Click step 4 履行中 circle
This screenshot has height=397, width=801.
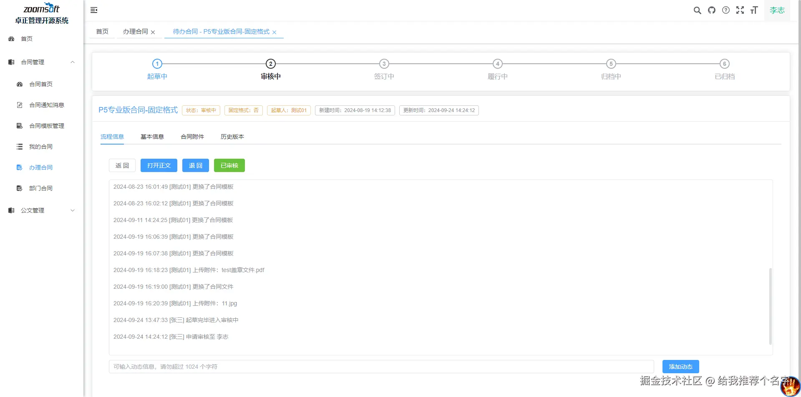pyautogui.click(x=498, y=64)
